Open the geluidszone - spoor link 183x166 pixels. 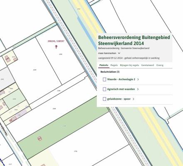pos(119,99)
